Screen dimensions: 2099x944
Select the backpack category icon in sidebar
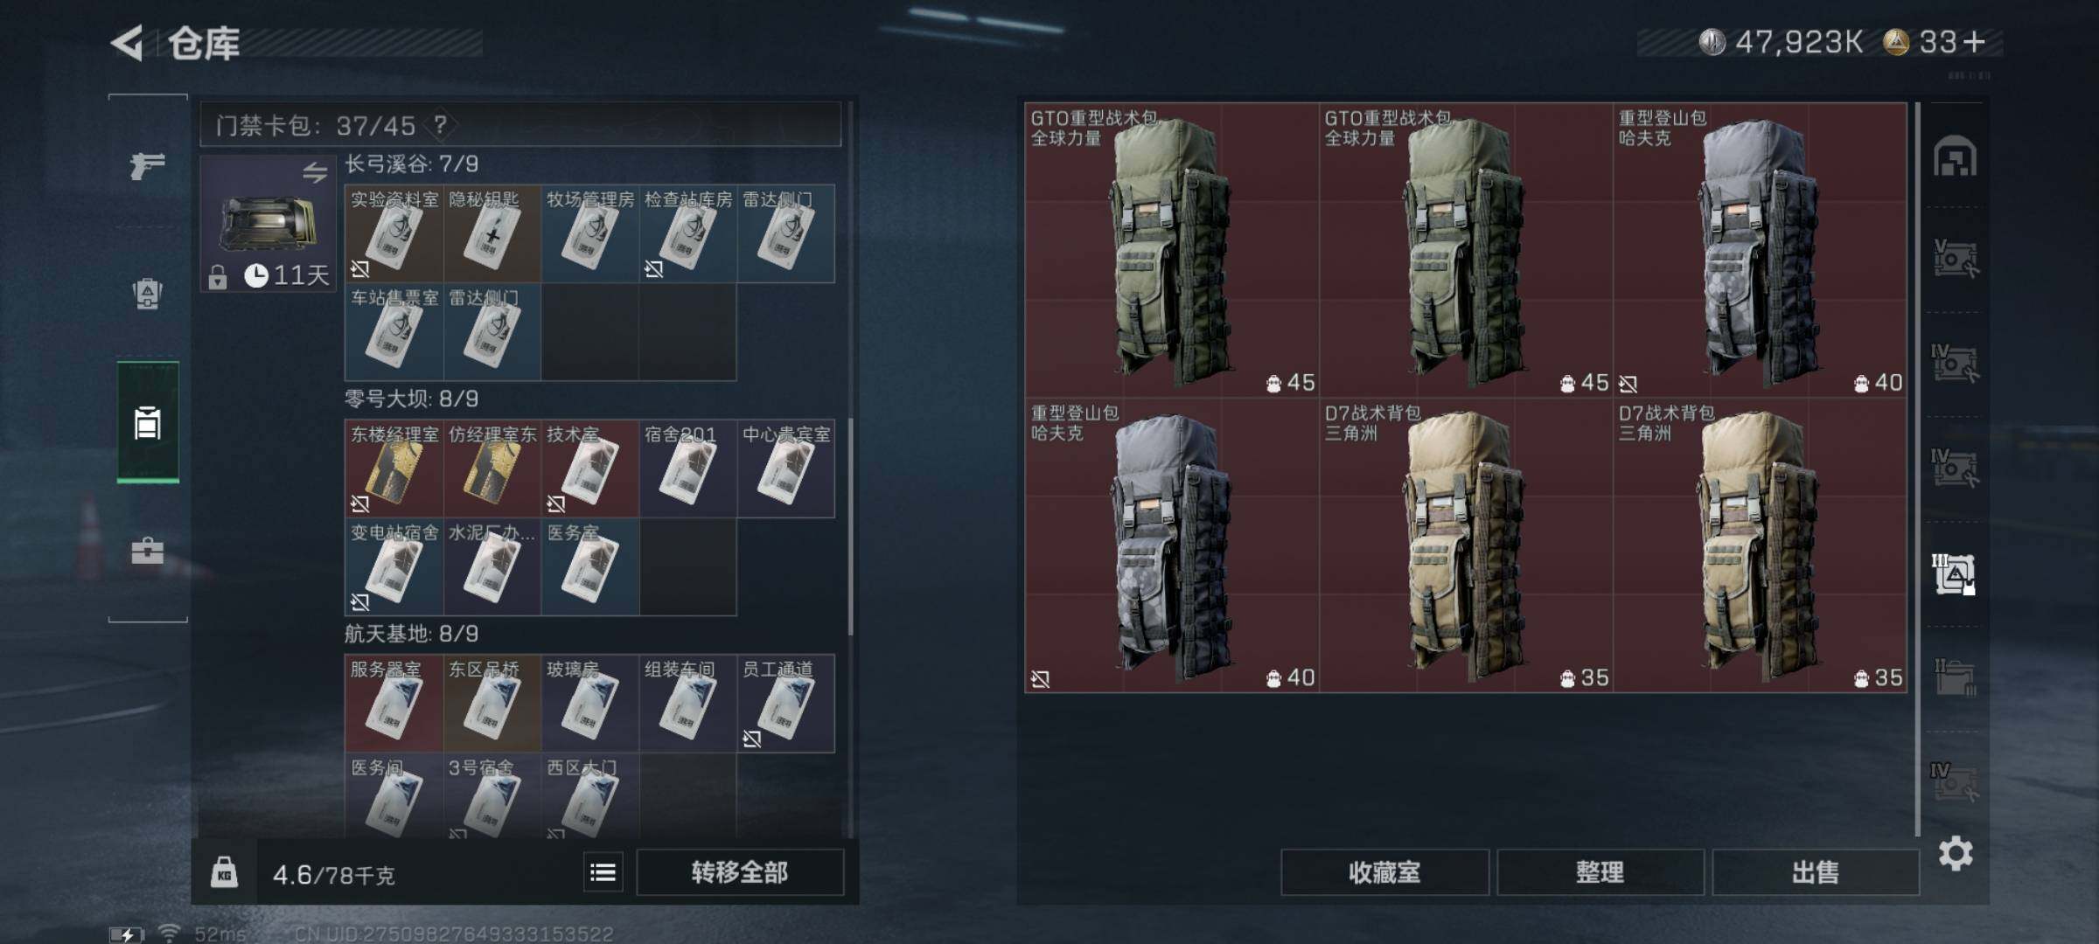(147, 294)
